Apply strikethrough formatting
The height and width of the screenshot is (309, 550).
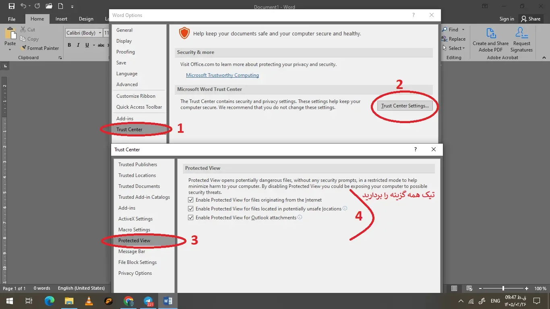point(101,45)
